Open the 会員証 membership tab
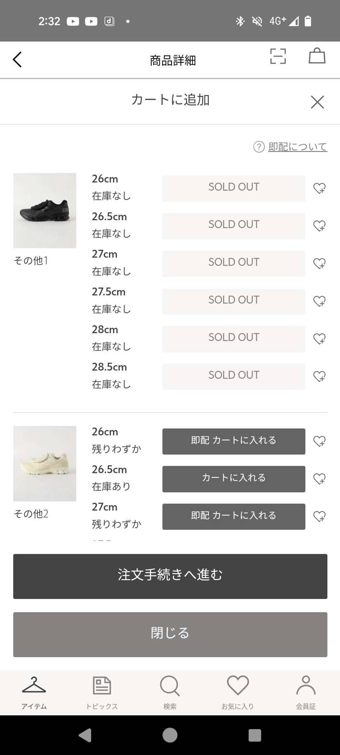The image size is (340, 755). pyautogui.click(x=306, y=693)
